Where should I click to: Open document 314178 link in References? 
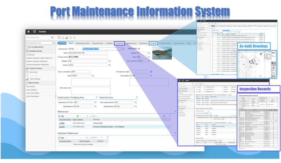tap(63, 126)
